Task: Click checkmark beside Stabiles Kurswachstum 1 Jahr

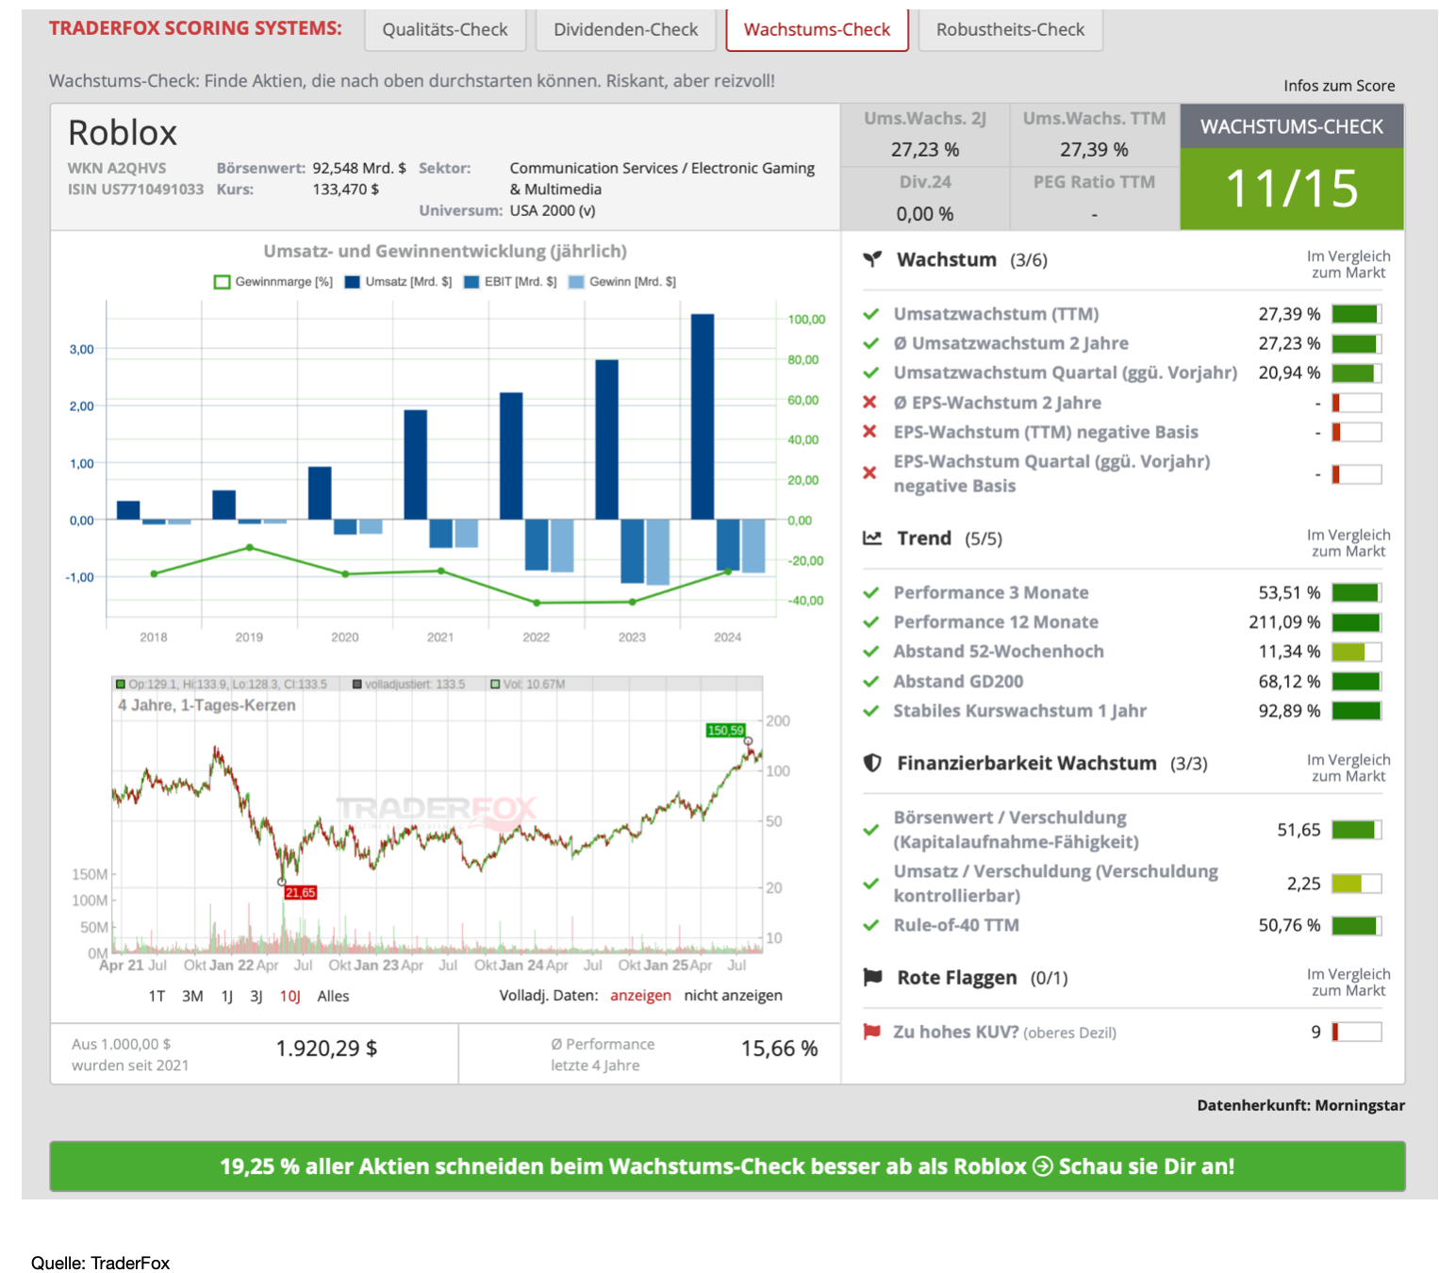Action: [x=871, y=710]
